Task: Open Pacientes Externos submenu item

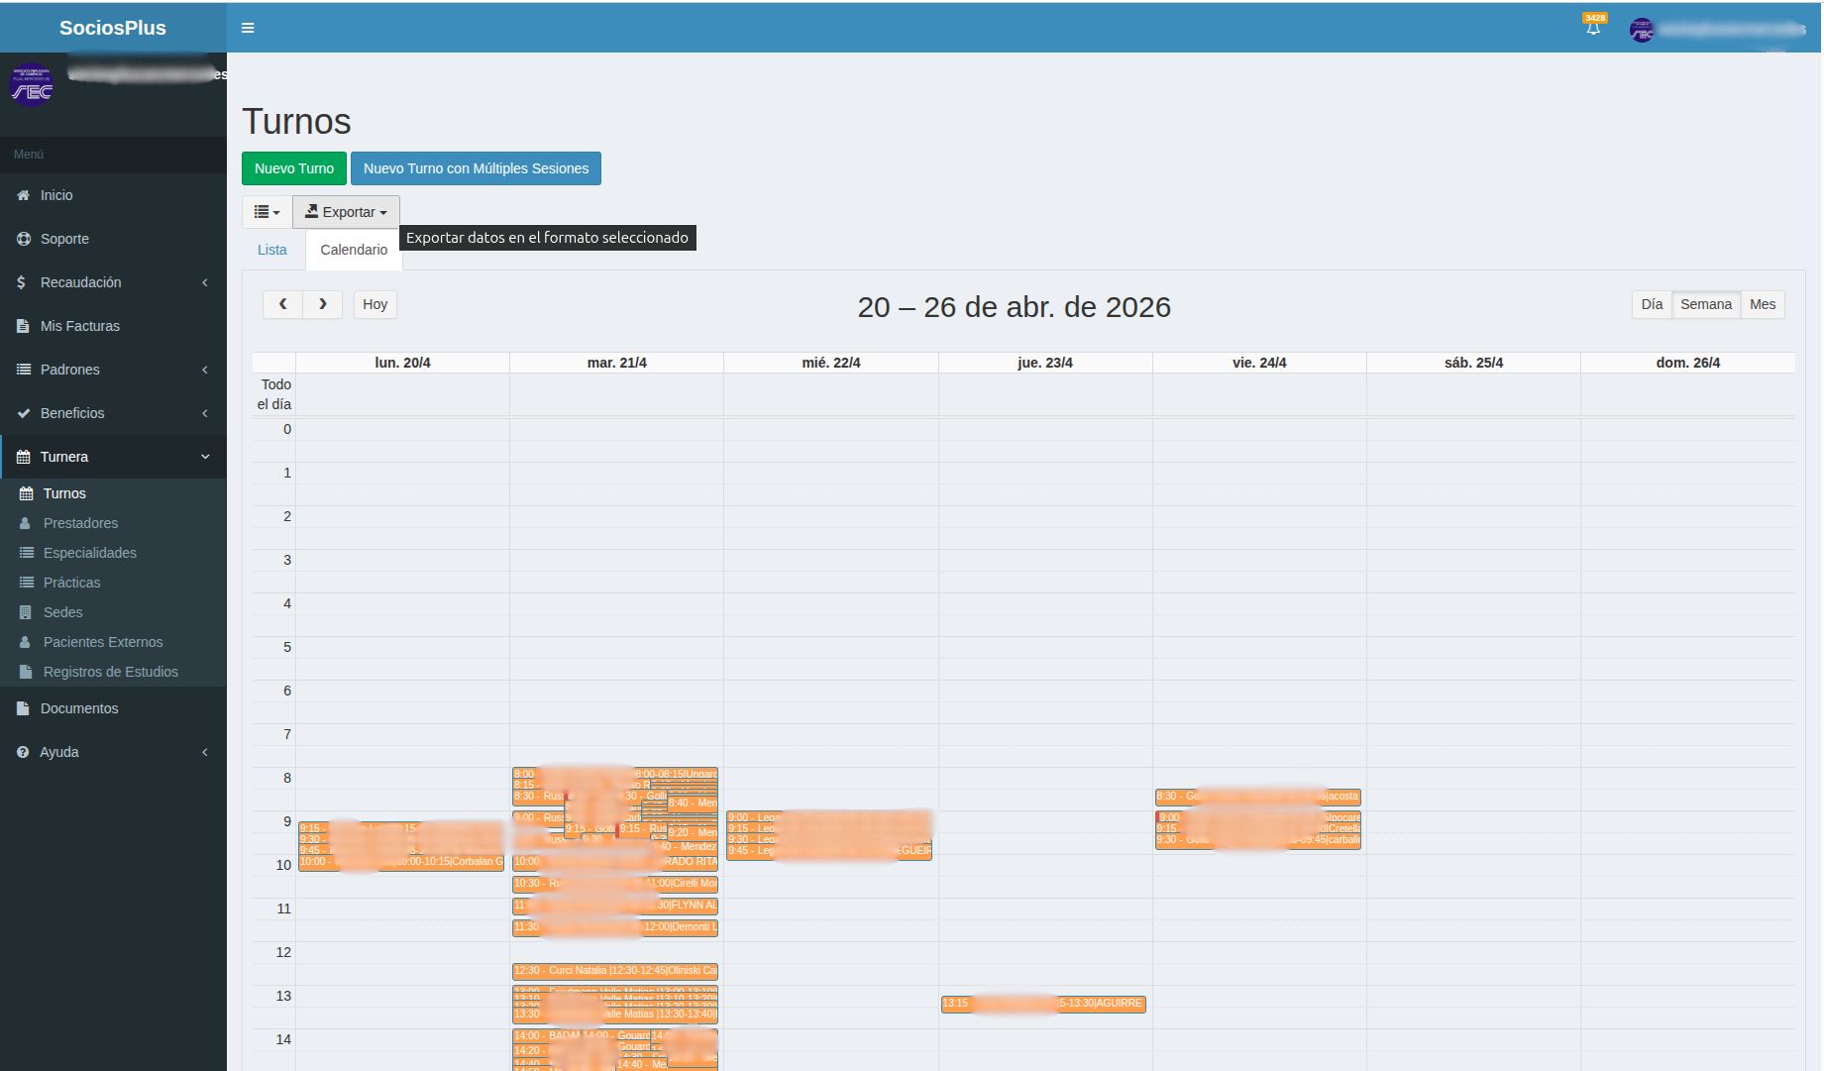Action: (x=102, y=642)
